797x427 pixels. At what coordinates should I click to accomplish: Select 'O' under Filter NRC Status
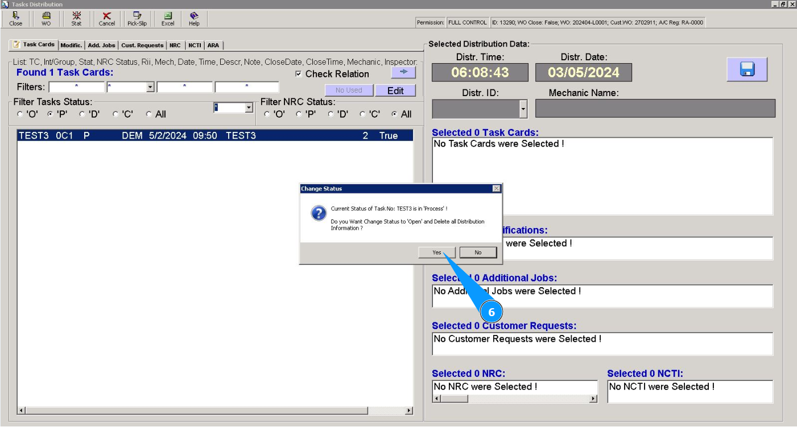coord(267,114)
